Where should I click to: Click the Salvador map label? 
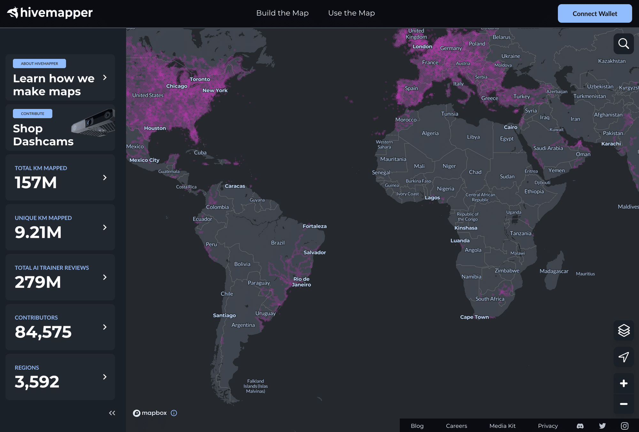tap(315, 253)
